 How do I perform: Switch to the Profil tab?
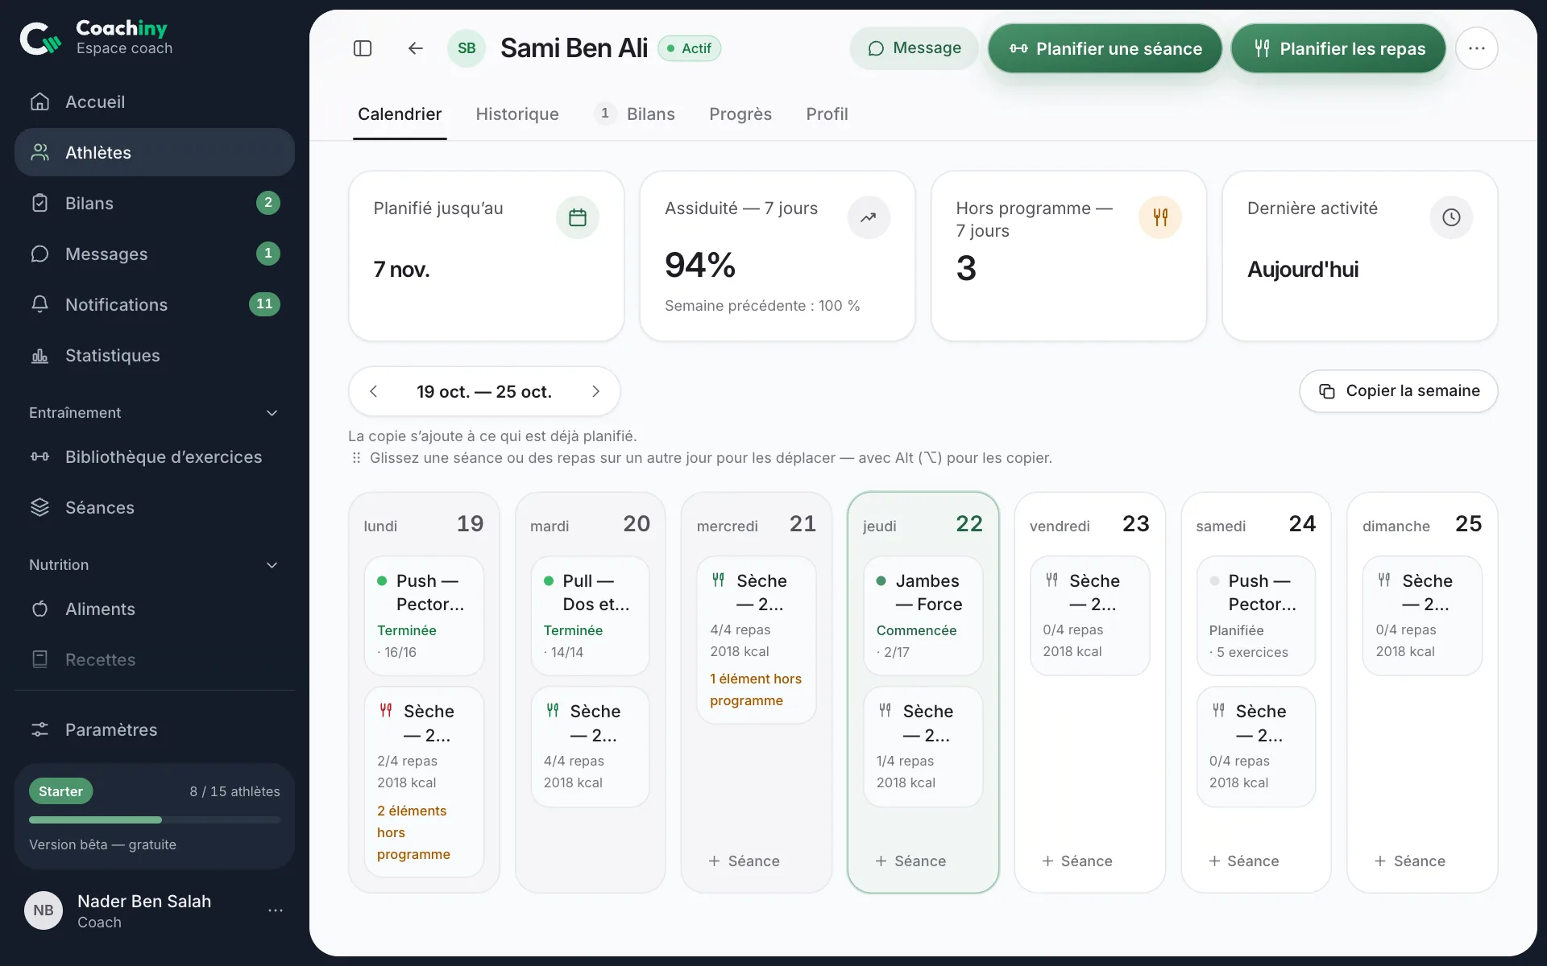tap(827, 114)
